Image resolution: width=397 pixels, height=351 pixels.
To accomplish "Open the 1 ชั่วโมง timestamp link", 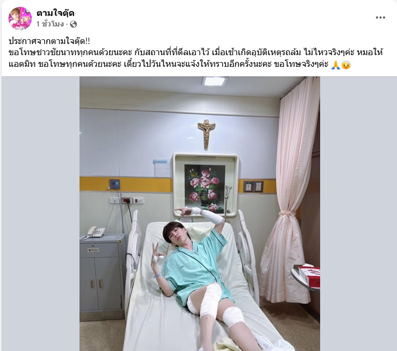I will pos(50,24).
